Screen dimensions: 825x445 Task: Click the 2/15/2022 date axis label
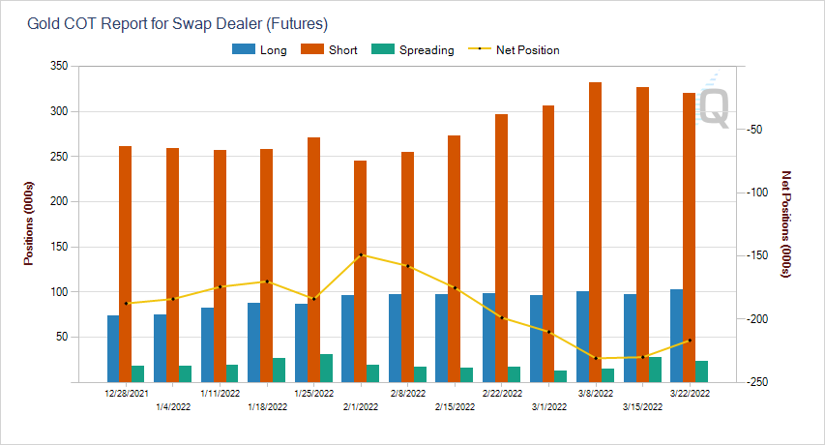coord(455,408)
